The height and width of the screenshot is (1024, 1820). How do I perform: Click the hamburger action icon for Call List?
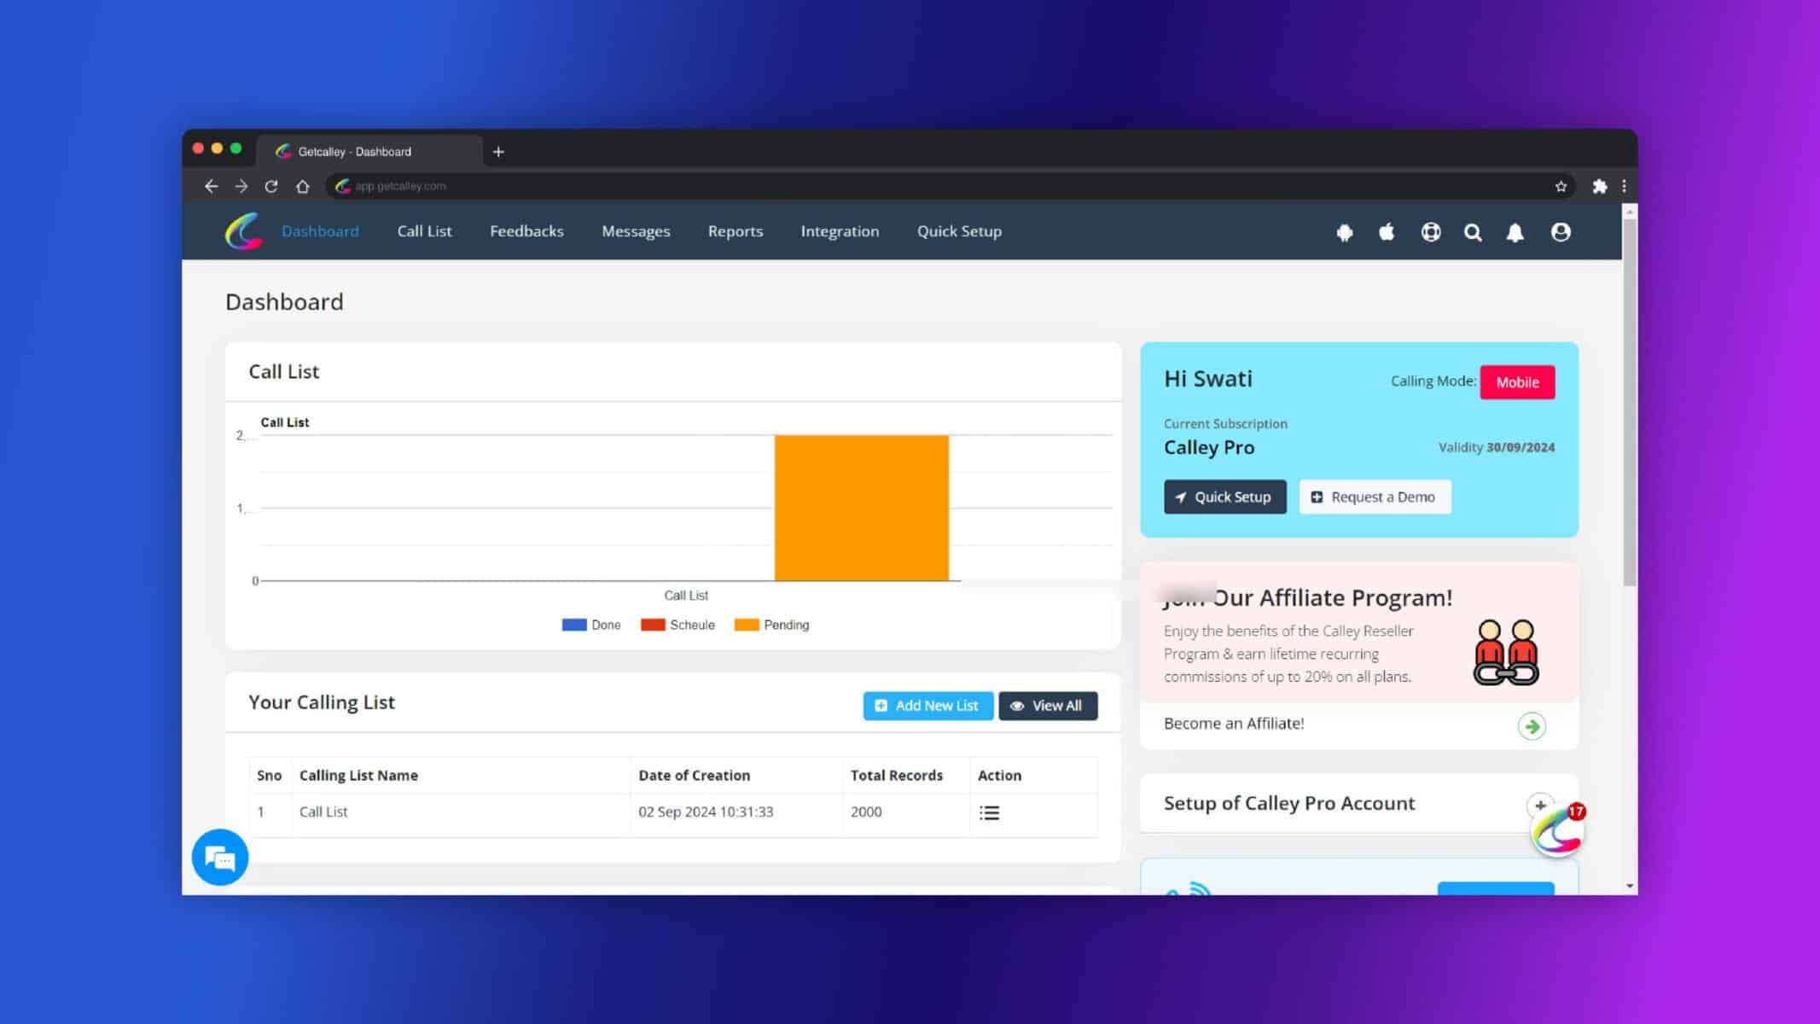[989, 812]
